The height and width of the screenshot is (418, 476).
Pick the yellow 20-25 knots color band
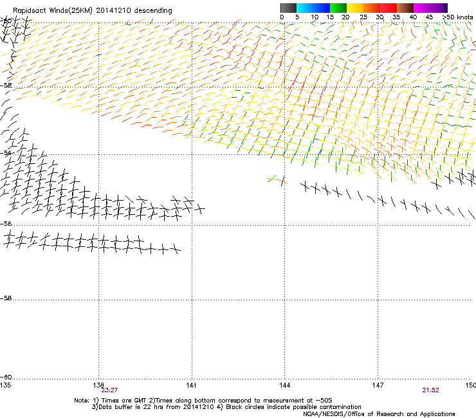click(355, 8)
